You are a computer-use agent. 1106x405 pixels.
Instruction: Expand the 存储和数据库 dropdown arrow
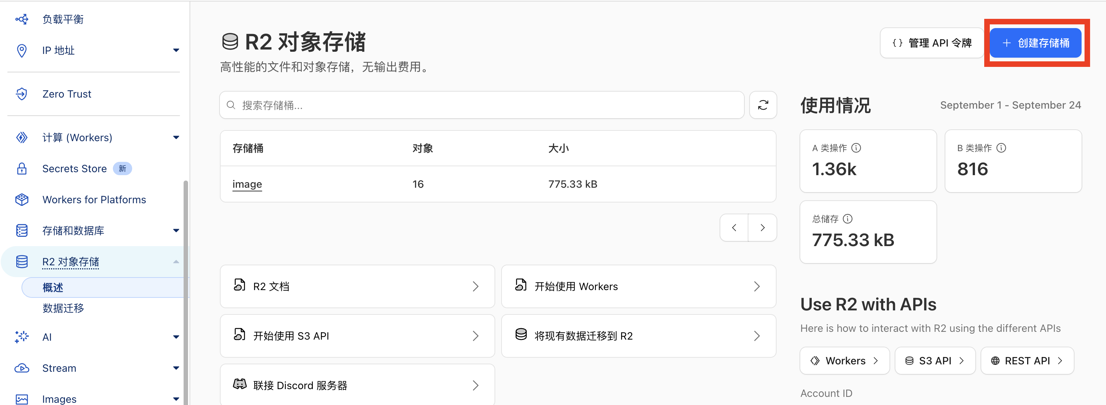tap(176, 231)
